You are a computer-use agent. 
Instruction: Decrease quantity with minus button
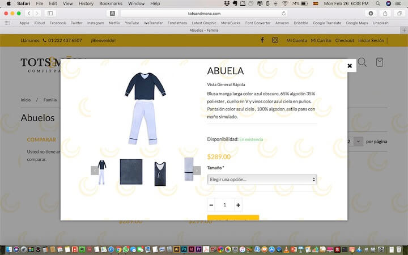pyautogui.click(x=211, y=205)
